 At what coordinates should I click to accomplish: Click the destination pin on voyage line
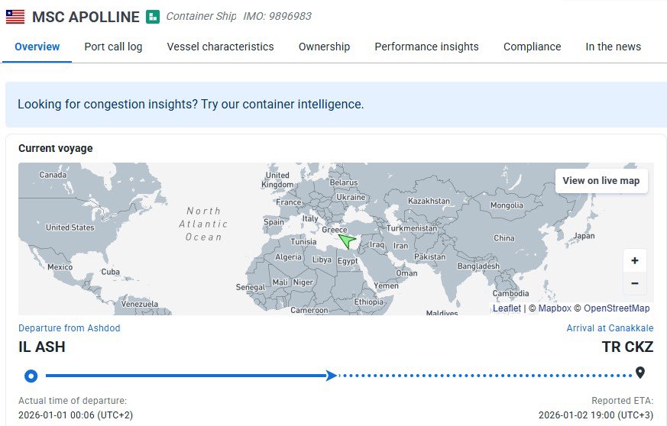pyautogui.click(x=640, y=373)
